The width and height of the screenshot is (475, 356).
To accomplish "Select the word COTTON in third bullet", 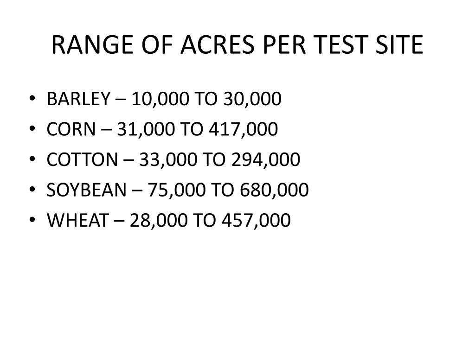I will click(83, 159).
